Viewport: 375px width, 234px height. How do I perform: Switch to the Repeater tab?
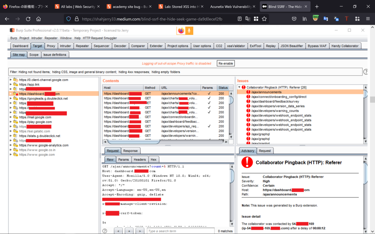point(82,46)
